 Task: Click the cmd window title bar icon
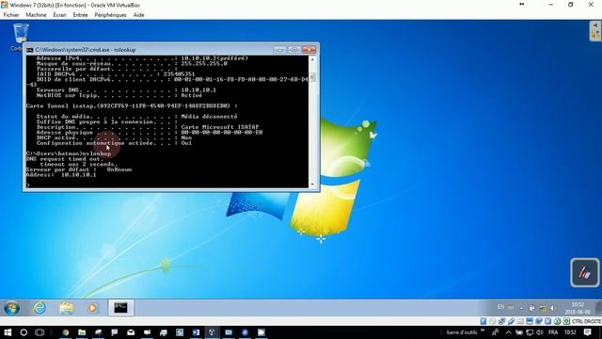30,50
